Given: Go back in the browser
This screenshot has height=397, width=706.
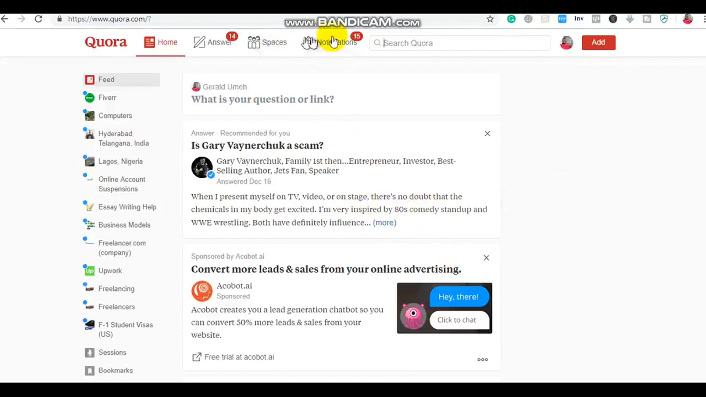Looking at the screenshot, I should point(5,19).
